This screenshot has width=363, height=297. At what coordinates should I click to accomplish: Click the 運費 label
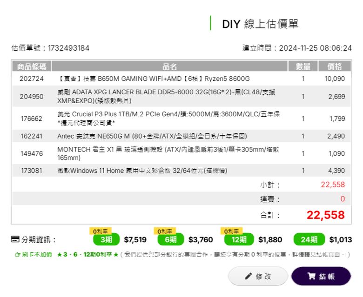pyautogui.click(x=270, y=199)
